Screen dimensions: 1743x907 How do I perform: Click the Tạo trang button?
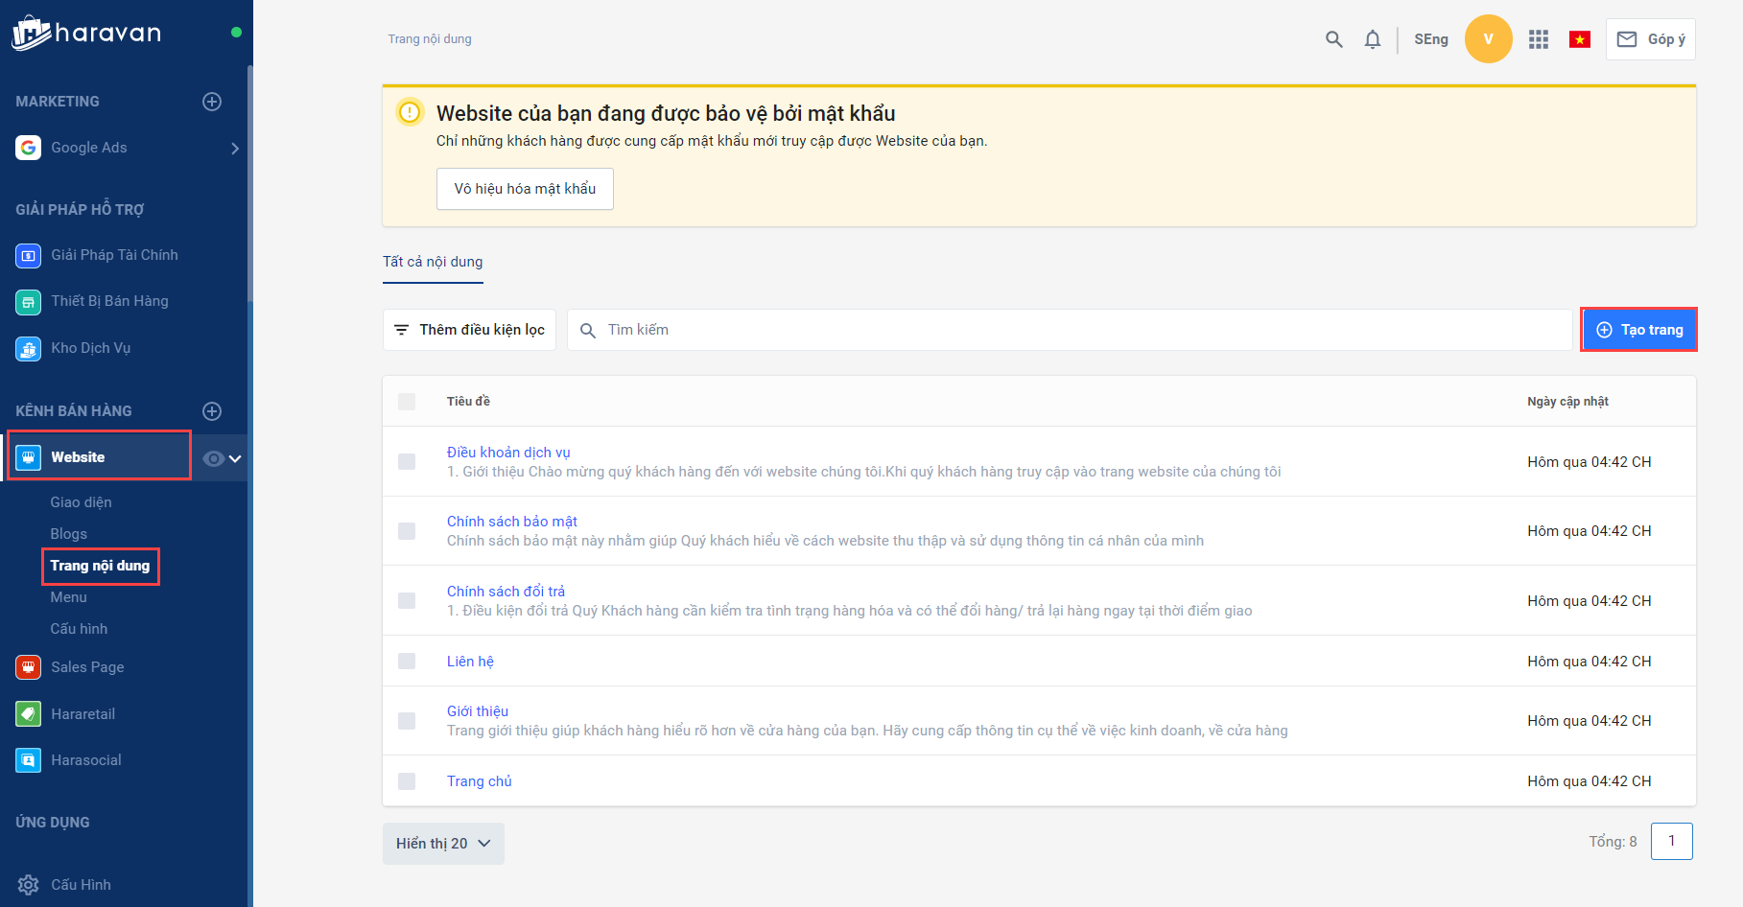[1638, 330]
